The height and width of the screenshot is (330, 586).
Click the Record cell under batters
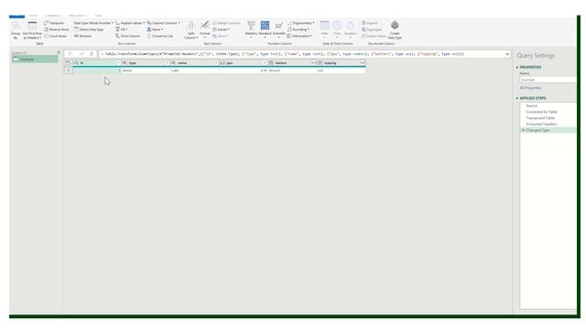pyautogui.click(x=292, y=71)
